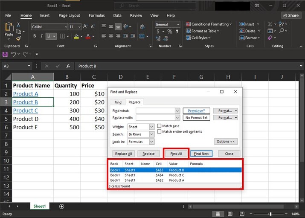
Task: Enable the Match case checkbox
Action: [159, 126]
